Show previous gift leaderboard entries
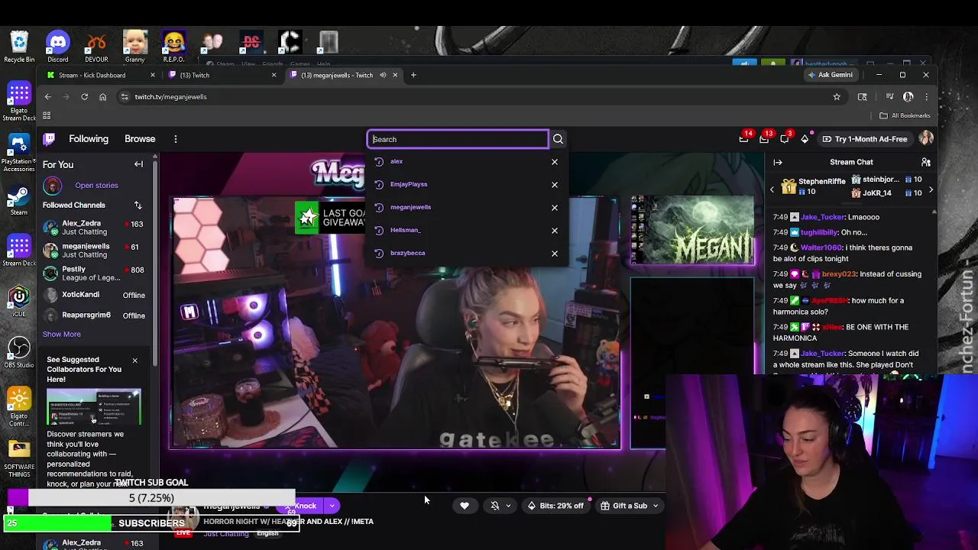Viewport: 978px width, 550px height. pos(772,189)
